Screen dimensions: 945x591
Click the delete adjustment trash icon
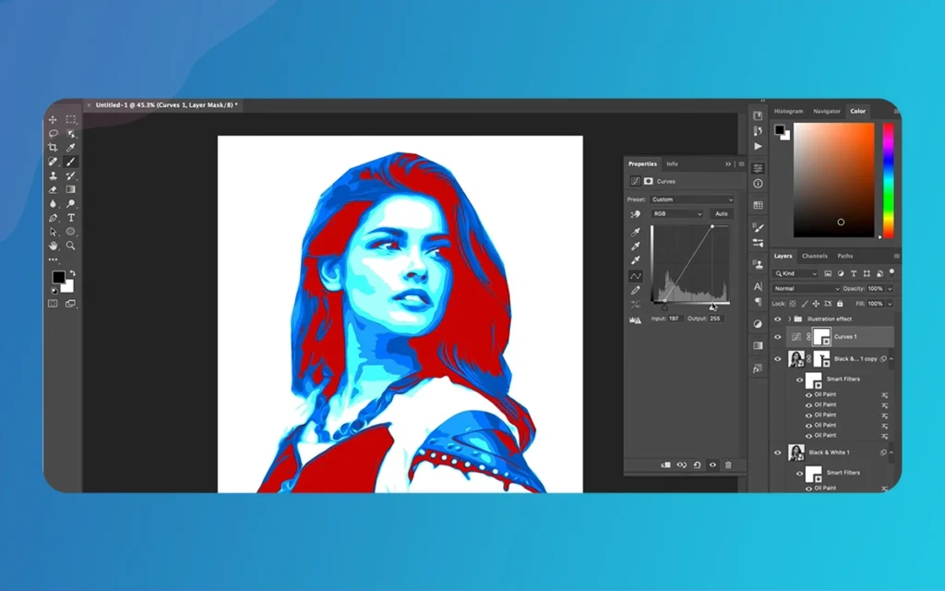(728, 464)
